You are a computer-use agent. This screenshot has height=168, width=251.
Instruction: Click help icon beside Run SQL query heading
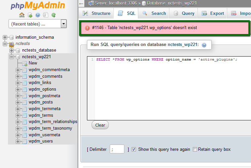(204, 45)
